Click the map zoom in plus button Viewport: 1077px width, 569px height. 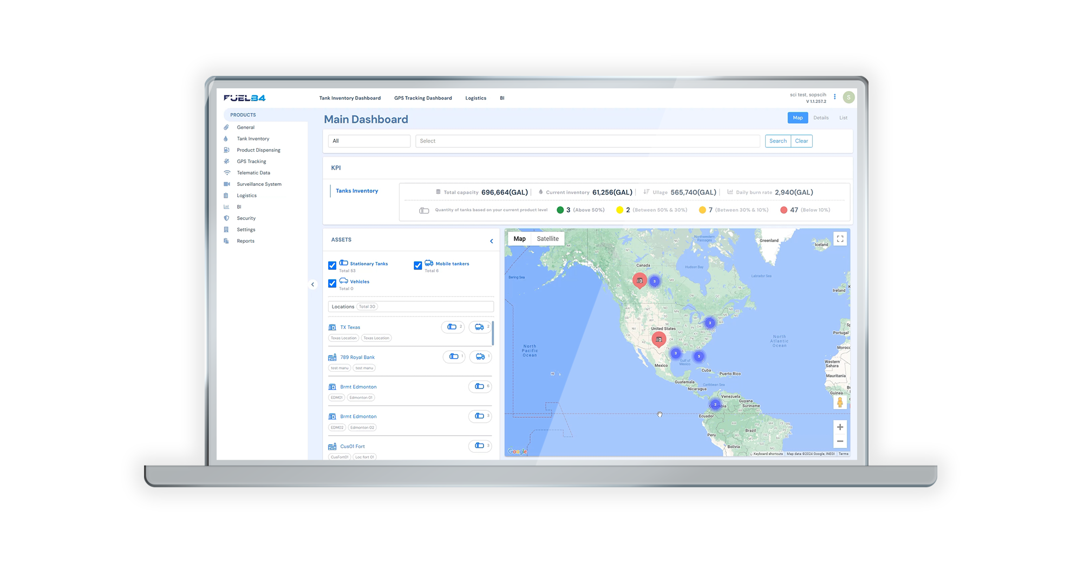tap(840, 427)
